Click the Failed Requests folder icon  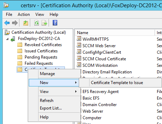coord(20,63)
